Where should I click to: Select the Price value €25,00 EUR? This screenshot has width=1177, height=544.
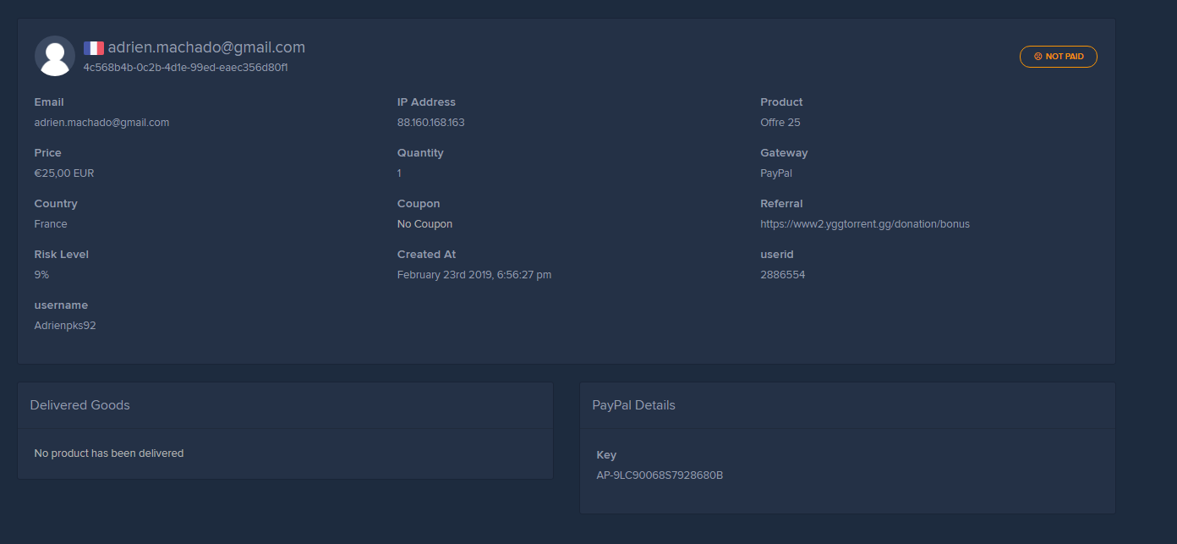pyautogui.click(x=64, y=173)
